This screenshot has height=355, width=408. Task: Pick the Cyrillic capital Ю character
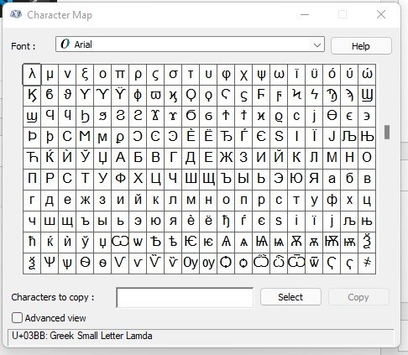(296, 179)
